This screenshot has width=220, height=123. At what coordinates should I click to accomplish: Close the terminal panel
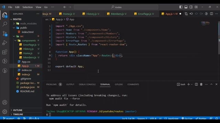pos(216,84)
